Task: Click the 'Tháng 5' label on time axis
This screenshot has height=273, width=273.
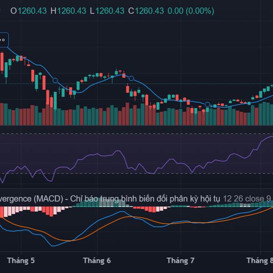Action: [21, 261]
